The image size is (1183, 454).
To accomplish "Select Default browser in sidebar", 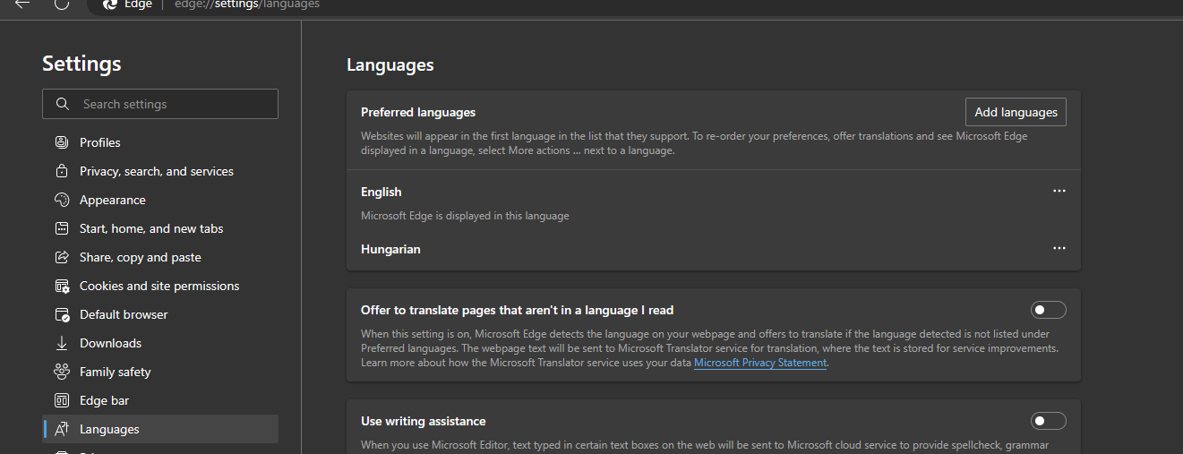I will [x=160, y=314].
